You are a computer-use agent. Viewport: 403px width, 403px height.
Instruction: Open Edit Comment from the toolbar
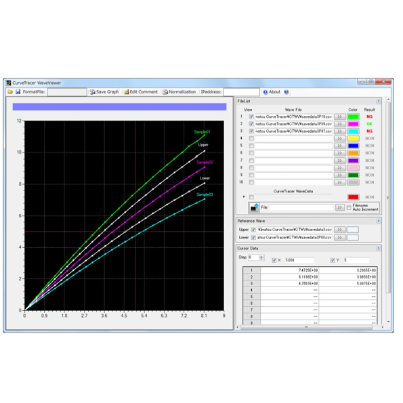(x=126, y=92)
